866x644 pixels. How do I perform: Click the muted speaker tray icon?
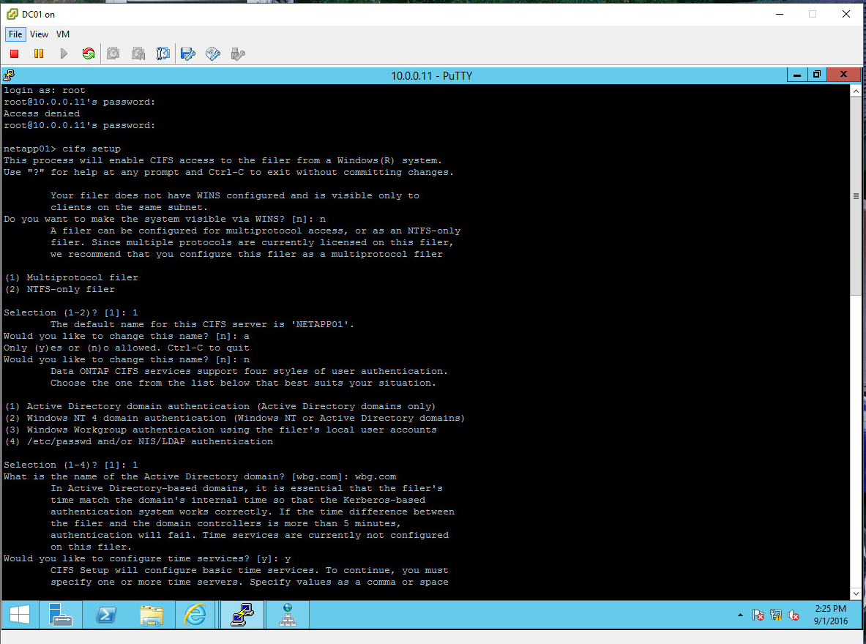click(794, 615)
